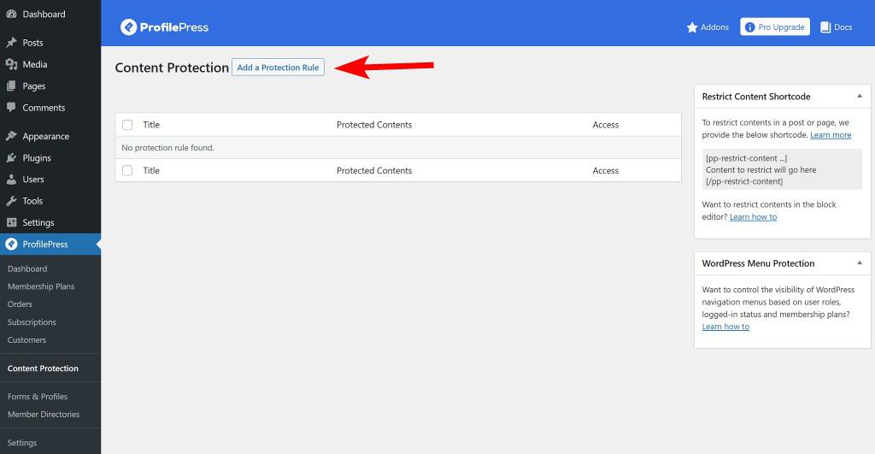Viewport: 875px width, 454px height.
Task: Click the ProfilePress sidebar logo icon
Action: pos(11,244)
